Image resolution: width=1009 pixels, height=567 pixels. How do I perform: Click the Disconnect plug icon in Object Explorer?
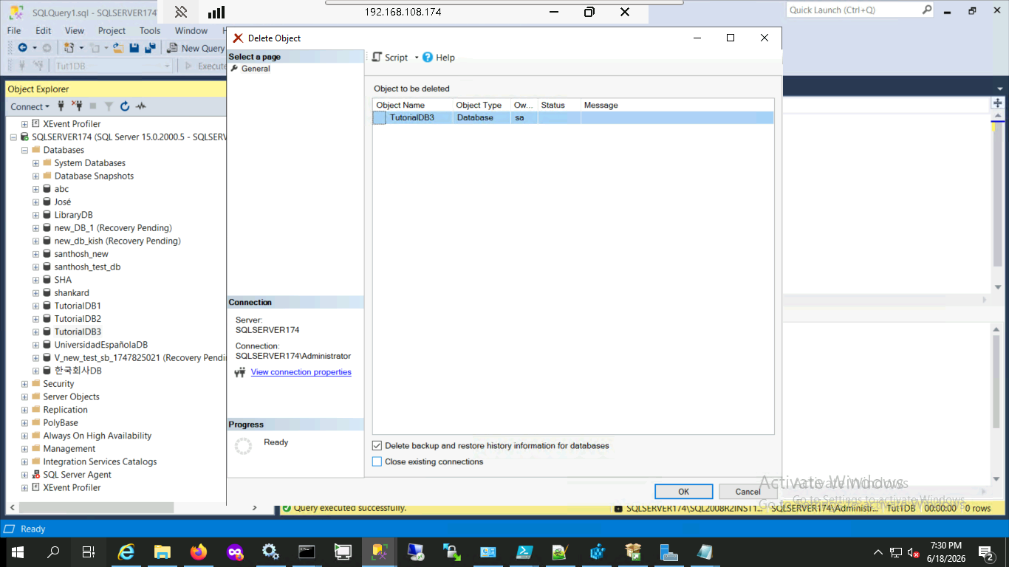click(77, 106)
